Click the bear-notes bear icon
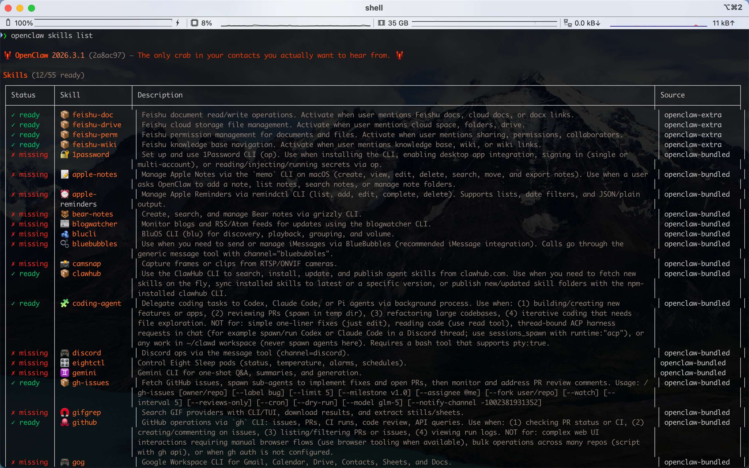The height and width of the screenshot is (468, 749). (65, 214)
